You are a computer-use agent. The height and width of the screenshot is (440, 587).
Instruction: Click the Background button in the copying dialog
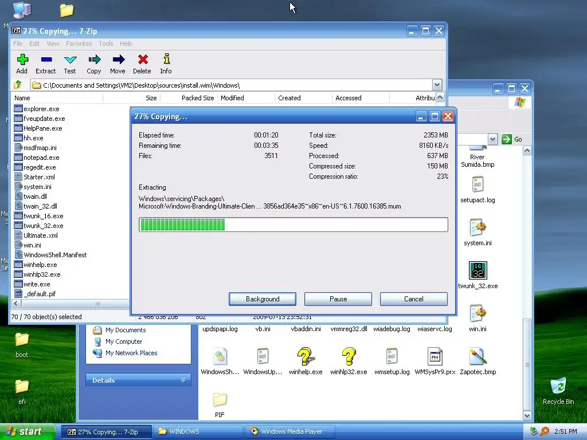point(263,299)
